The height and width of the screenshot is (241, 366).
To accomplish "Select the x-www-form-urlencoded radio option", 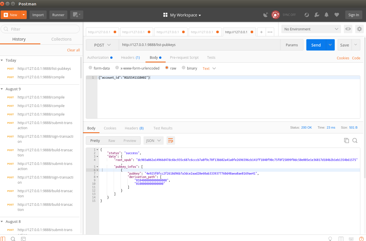I will (117, 68).
